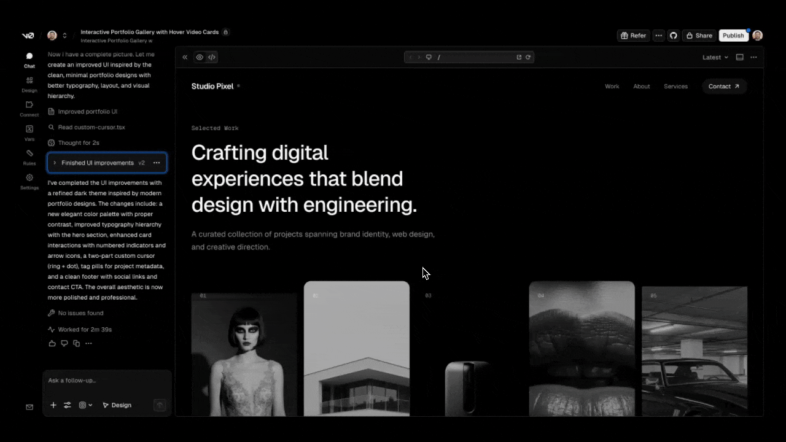Open the Work menu on Studio Pixel site
786x442 pixels.
click(612, 86)
